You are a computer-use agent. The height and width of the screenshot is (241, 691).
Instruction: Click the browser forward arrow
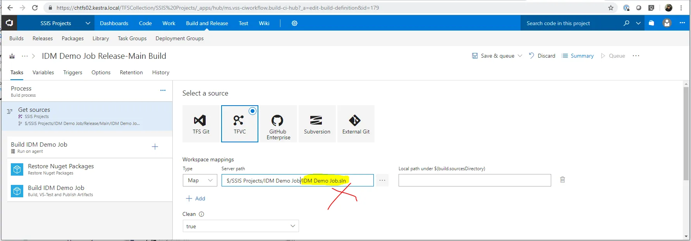click(x=22, y=8)
